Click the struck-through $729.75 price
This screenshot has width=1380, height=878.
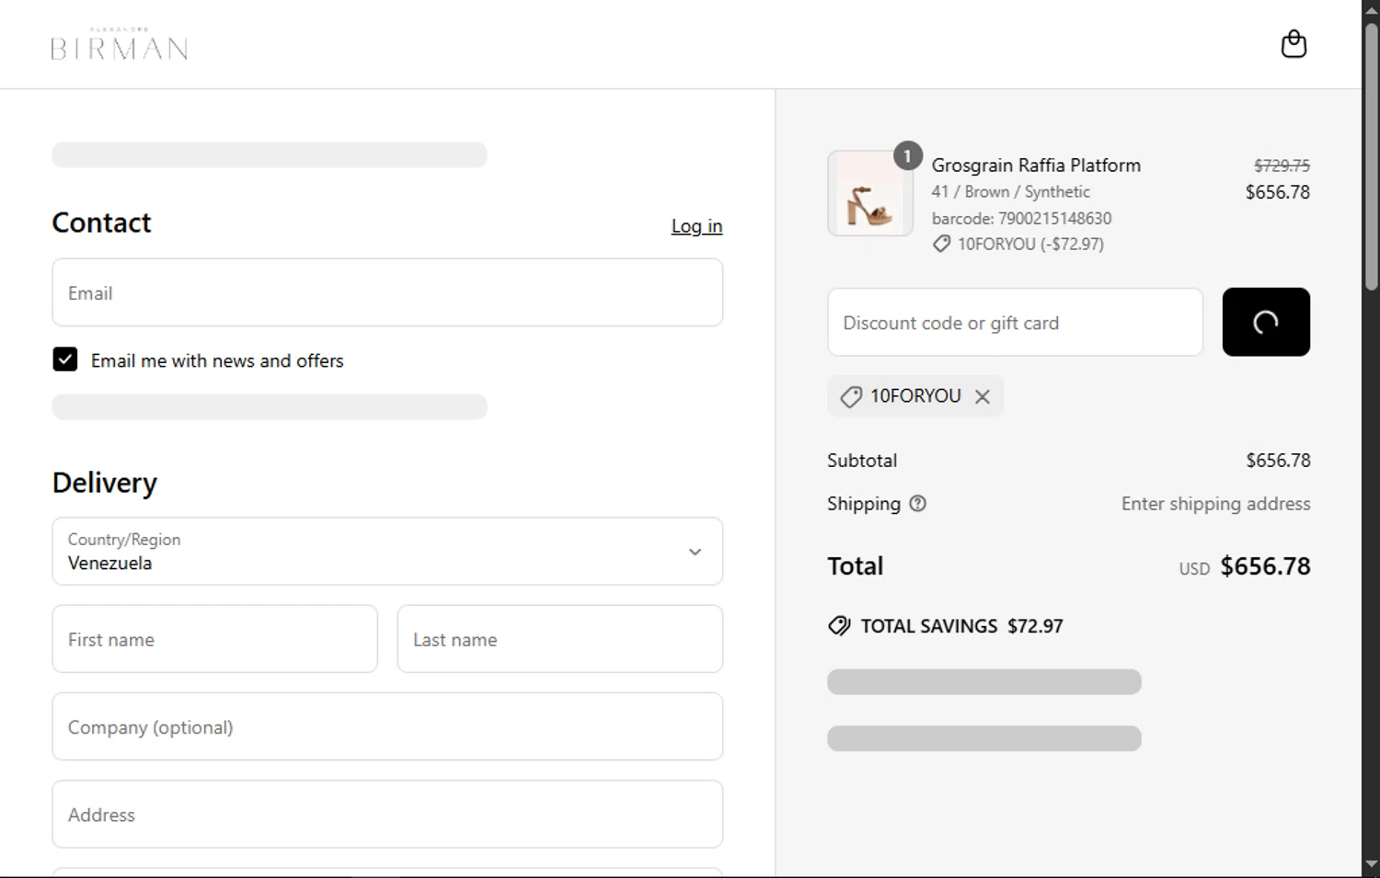pyautogui.click(x=1282, y=165)
